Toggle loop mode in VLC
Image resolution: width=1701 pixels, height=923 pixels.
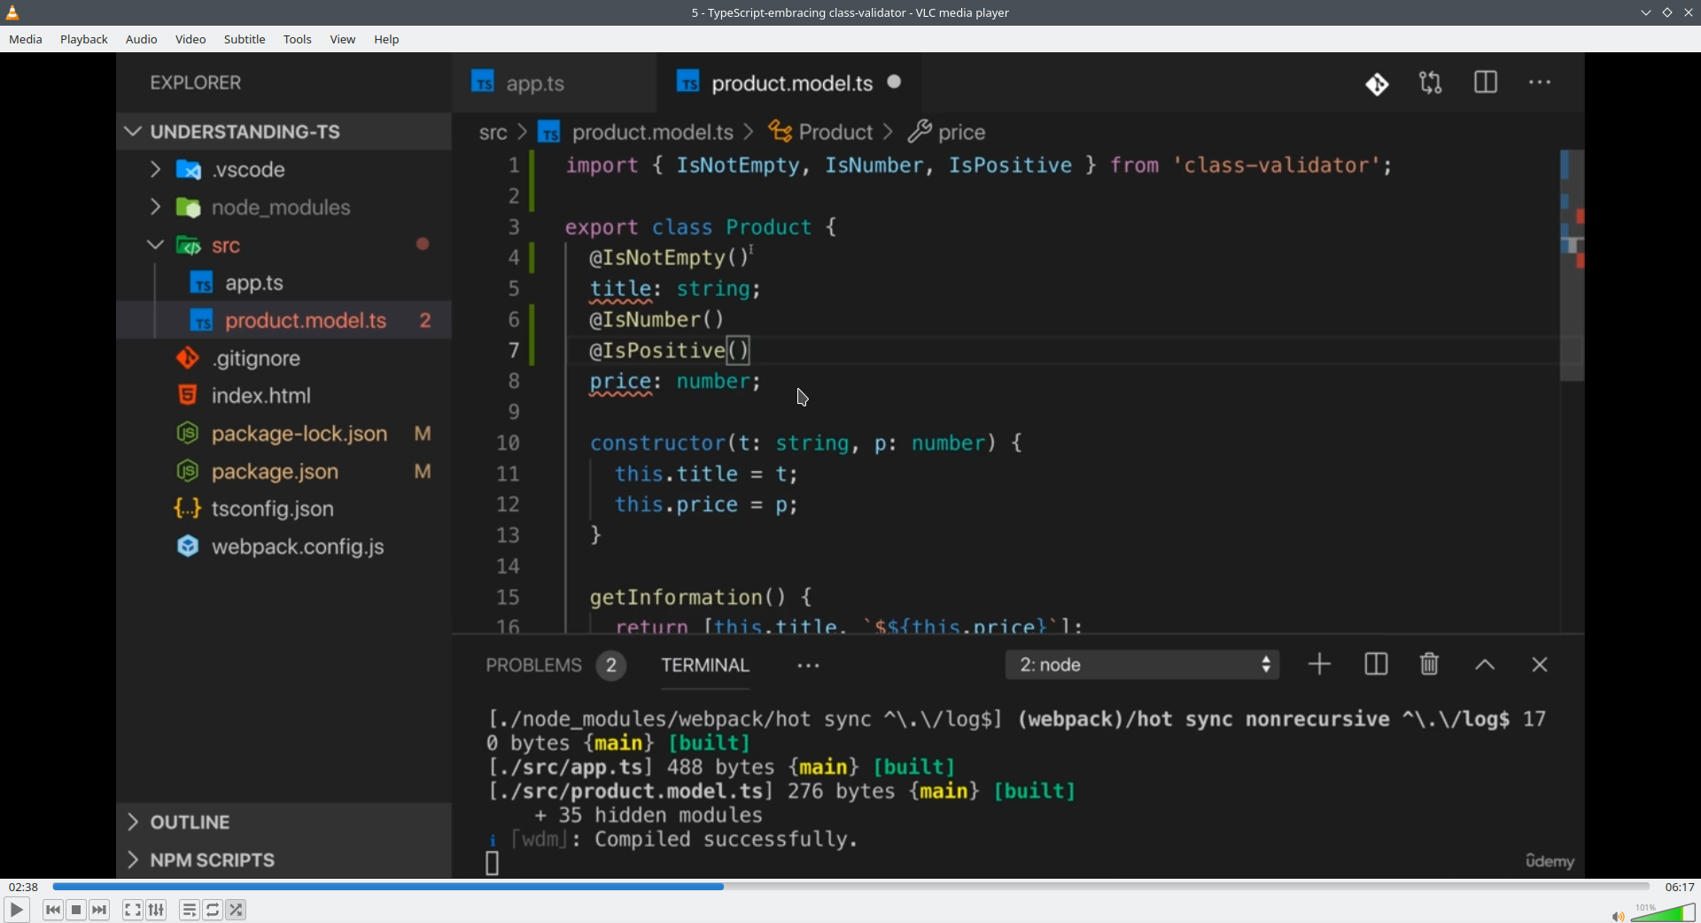(x=213, y=910)
